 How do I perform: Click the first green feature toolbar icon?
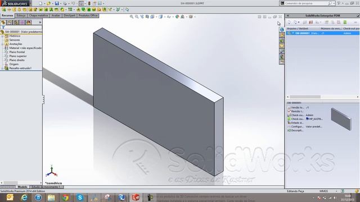pos(4,10)
